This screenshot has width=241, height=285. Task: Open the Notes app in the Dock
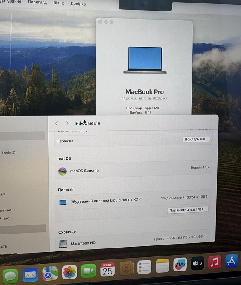click(x=162, y=266)
